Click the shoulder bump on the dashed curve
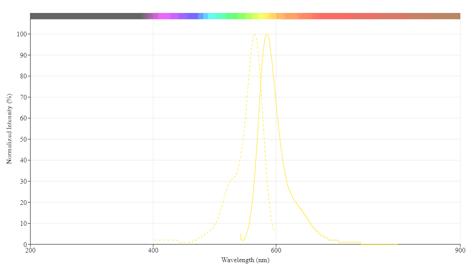 coord(233,178)
